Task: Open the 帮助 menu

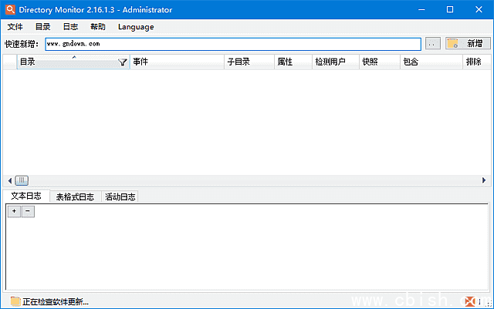Action: point(98,27)
